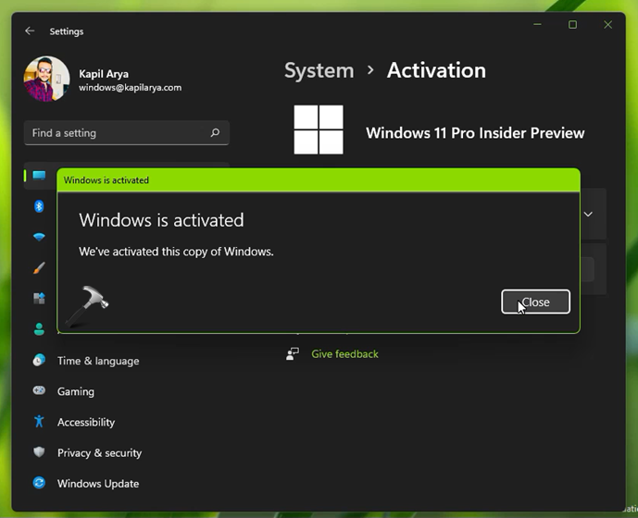Screen dimensions: 638x518
Task: Select Time & language in sidebar
Action: pyautogui.click(x=98, y=361)
